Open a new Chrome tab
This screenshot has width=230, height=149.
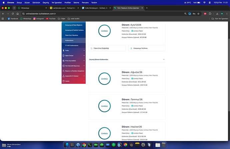coord(147,8)
